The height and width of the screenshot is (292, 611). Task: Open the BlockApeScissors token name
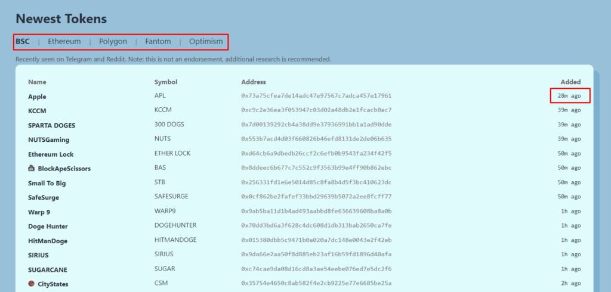64,169
